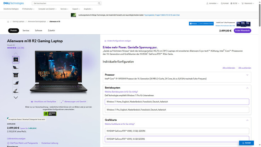The height and width of the screenshot is (147, 261).
Task: Open Anschlüsse und Steckplätze view
Action: [x=43, y=102]
